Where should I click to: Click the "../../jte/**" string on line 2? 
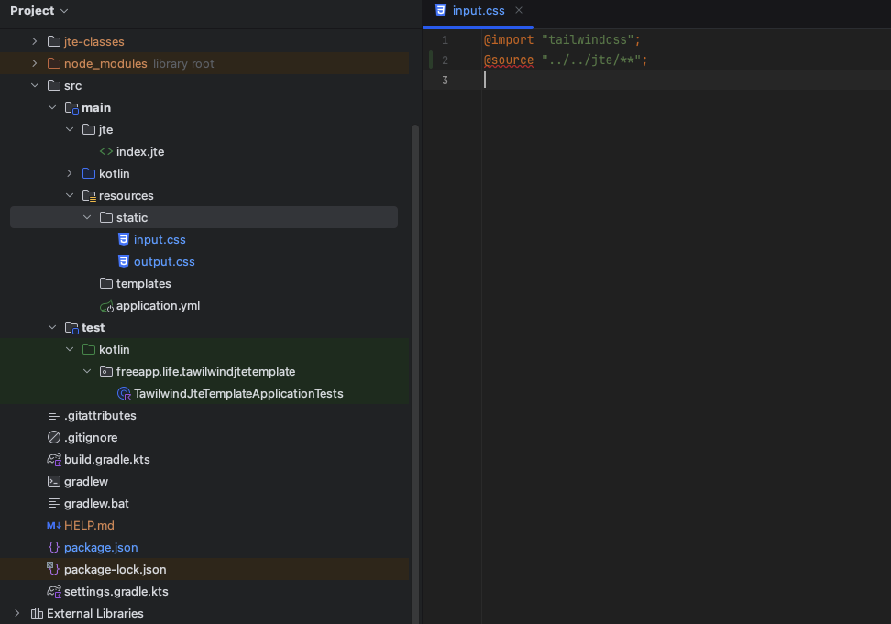point(591,60)
